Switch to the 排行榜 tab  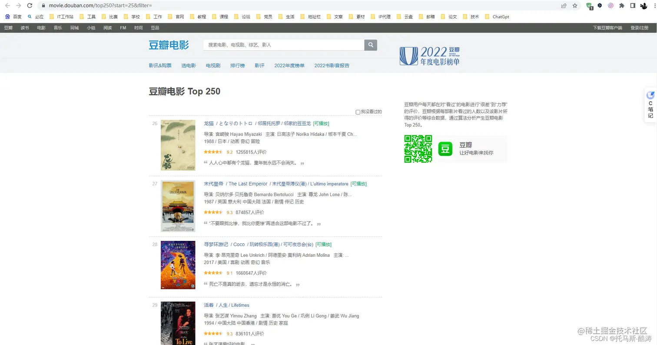238,66
